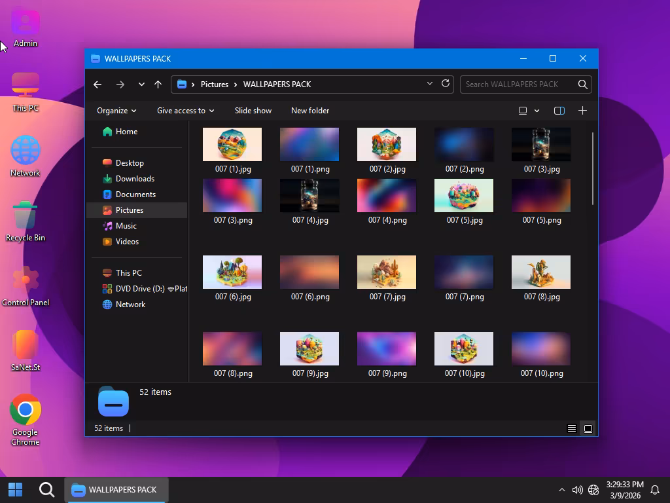670x503 pixels.
Task: Toggle the preview pane button
Action: point(559,111)
